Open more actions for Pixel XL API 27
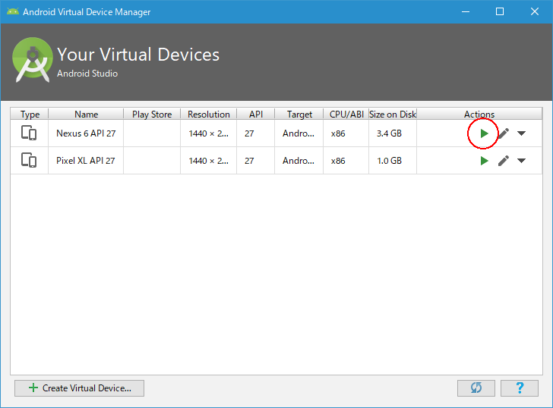Screen dimensions: 553x408 [x=521, y=161]
